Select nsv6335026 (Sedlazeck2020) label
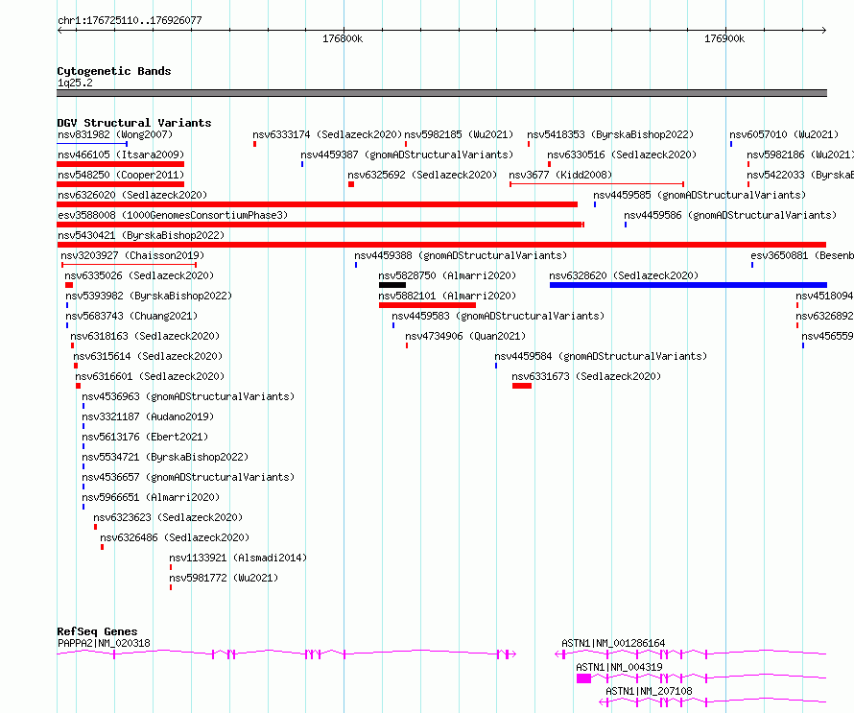This screenshot has width=854, height=713. [139, 275]
